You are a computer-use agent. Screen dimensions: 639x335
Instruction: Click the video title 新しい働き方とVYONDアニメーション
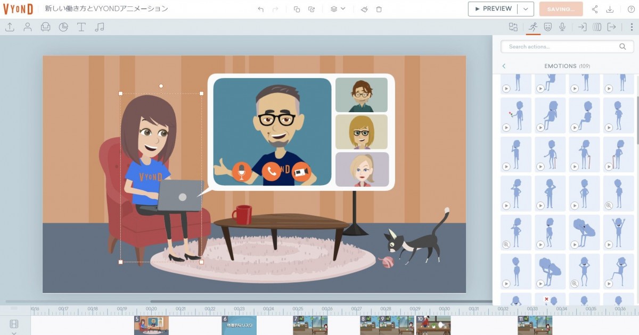point(106,9)
